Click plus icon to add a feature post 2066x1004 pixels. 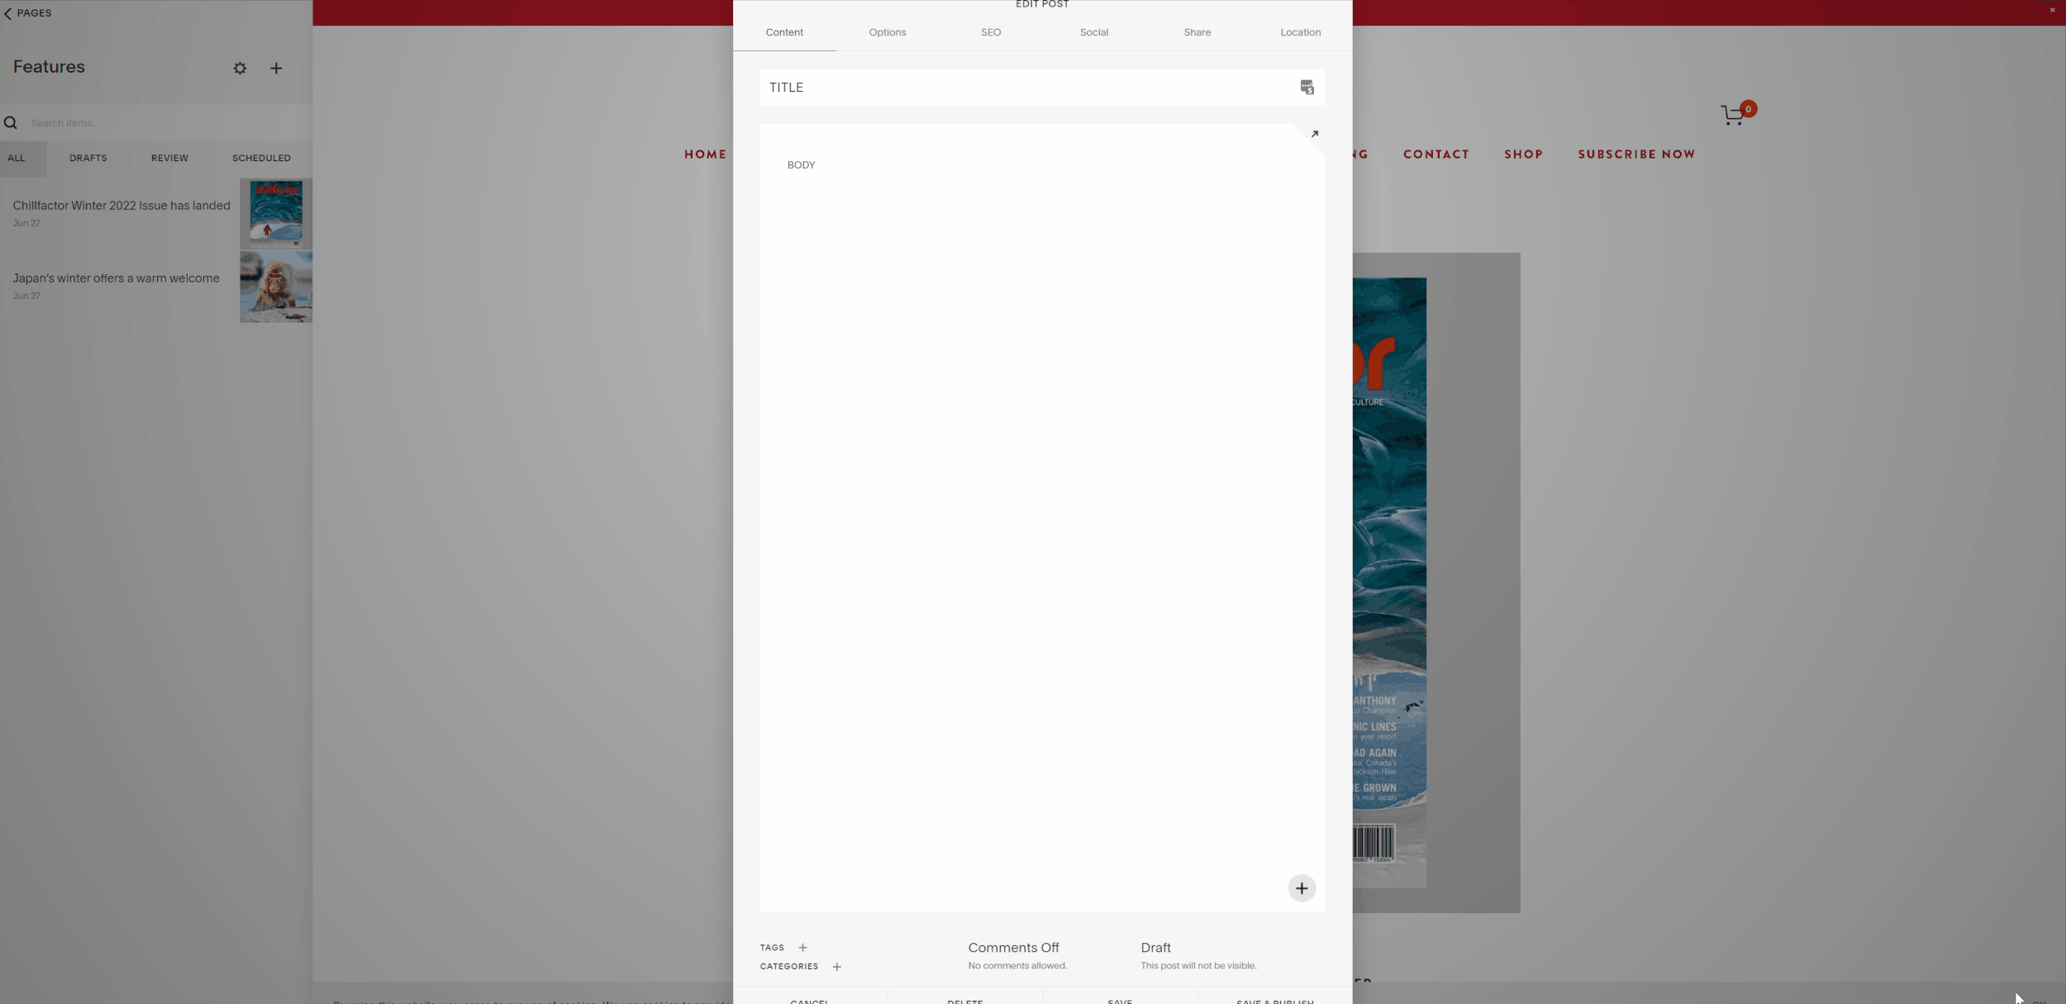point(276,69)
